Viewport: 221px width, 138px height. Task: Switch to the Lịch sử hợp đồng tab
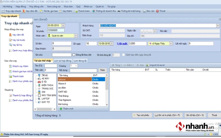coord(62,61)
